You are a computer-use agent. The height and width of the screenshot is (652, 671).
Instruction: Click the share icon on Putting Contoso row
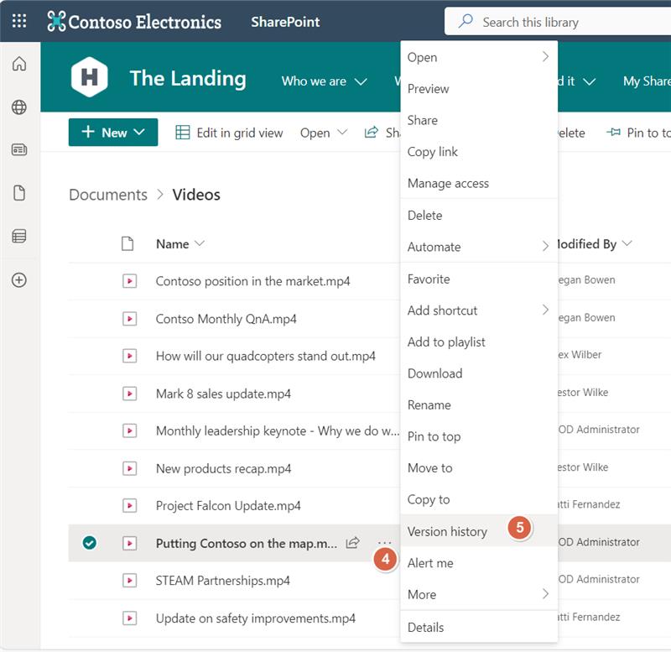point(352,543)
